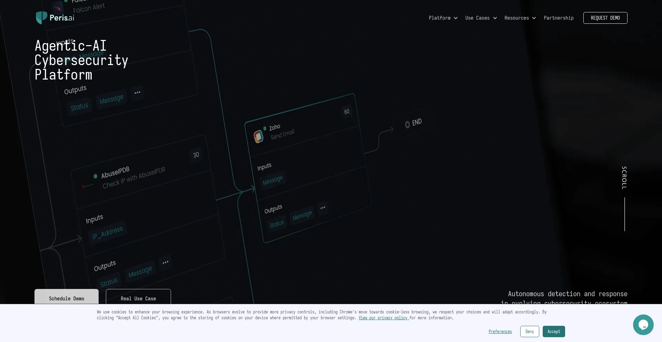
Task: Open the Real Use Case button
Action: [138, 297]
